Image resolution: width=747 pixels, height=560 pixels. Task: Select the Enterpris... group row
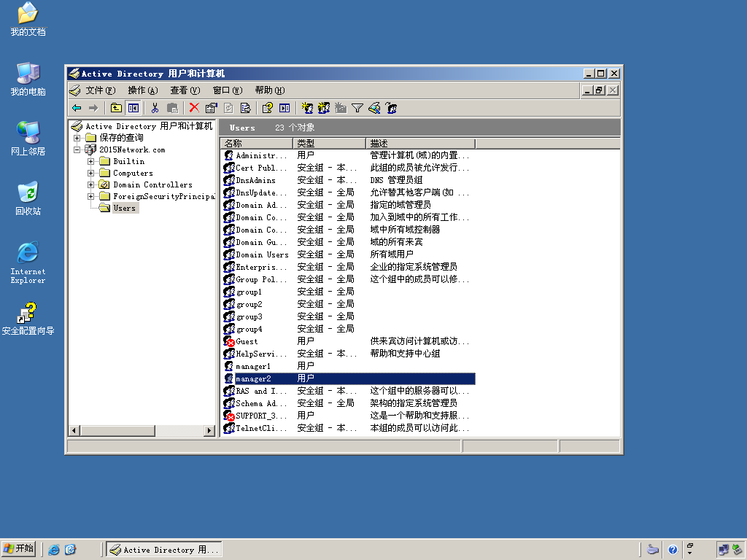click(x=349, y=267)
